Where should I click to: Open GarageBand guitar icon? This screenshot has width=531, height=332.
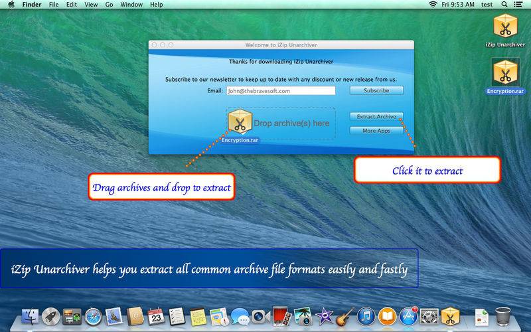pyautogui.click(x=345, y=317)
